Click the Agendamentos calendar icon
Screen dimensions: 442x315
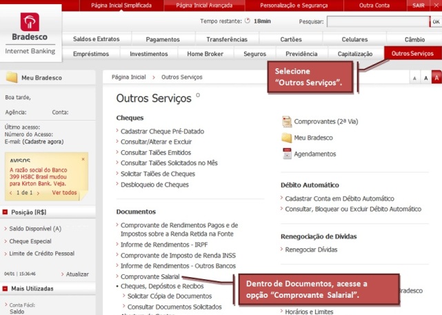coord(287,154)
